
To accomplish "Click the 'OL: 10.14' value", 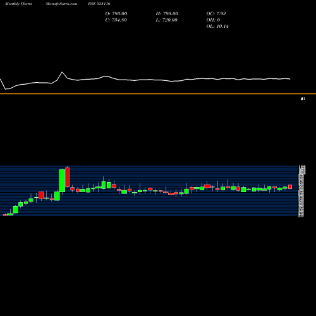I will point(217,26).
